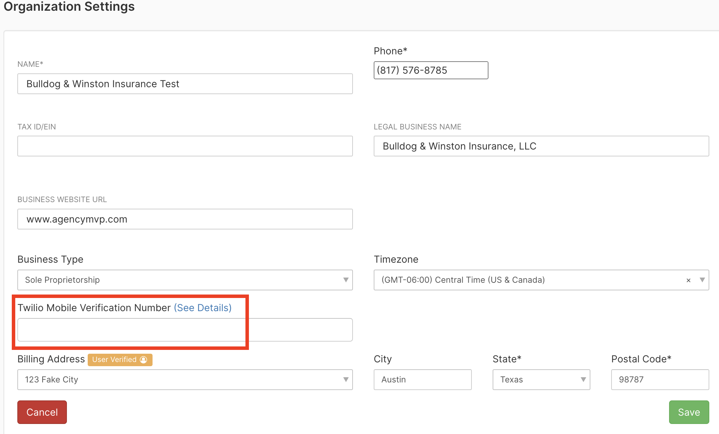This screenshot has width=719, height=434.
Task: Click the Timezone label text
Action: (396, 259)
